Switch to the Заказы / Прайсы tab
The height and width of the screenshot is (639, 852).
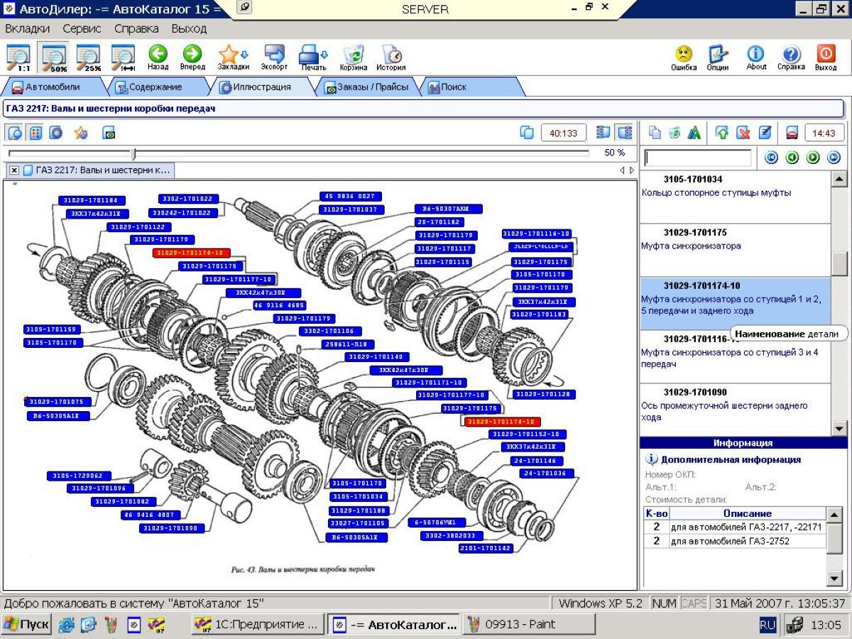pos(366,87)
